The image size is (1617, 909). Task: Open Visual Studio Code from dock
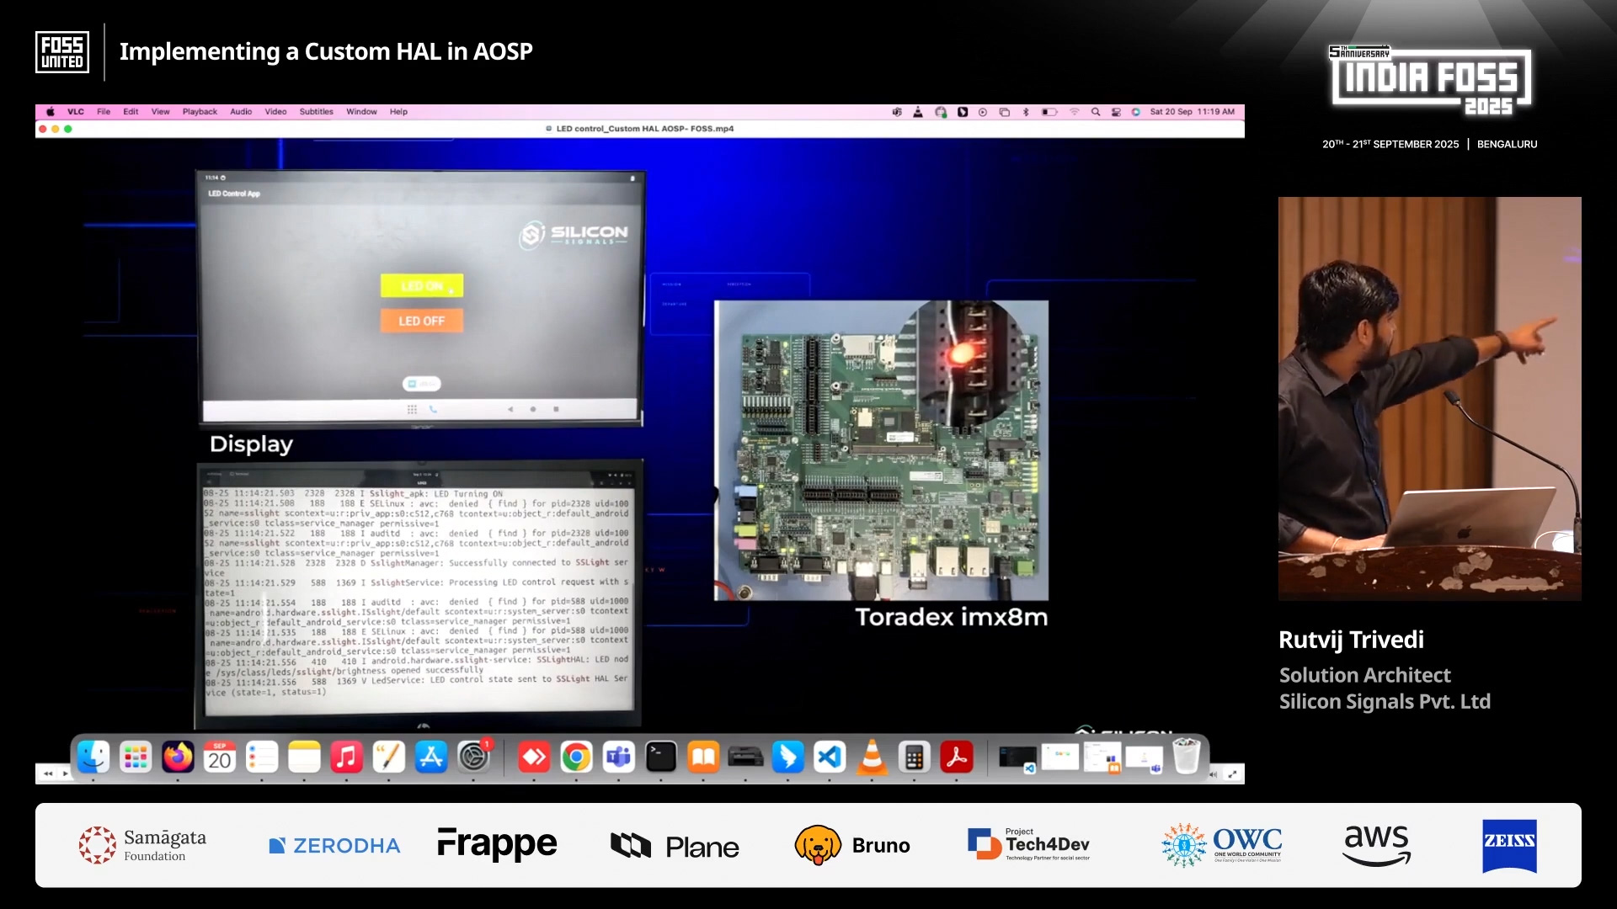pyautogui.click(x=830, y=757)
